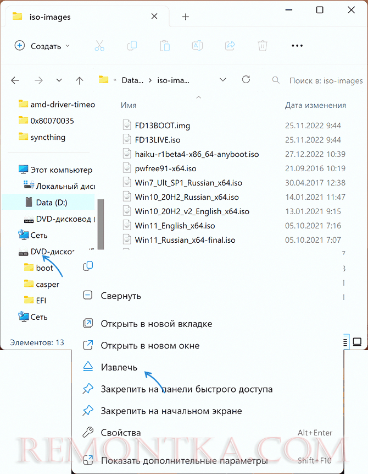Viewport: 368px width, 474px height.
Task: Click the Paste clipboard icon in toolbar
Action: 165,46
